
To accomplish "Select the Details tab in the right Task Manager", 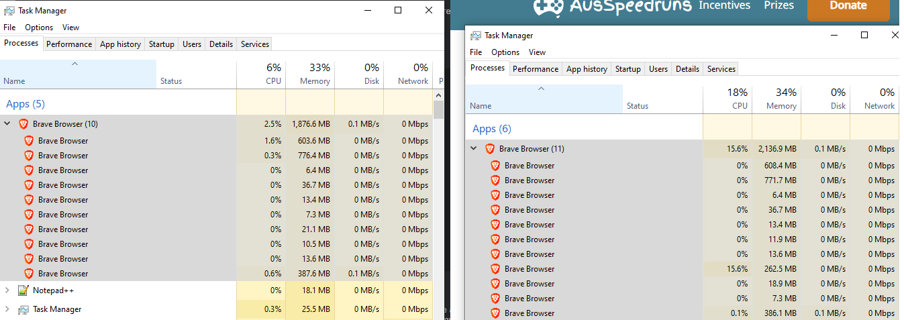I will [687, 69].
